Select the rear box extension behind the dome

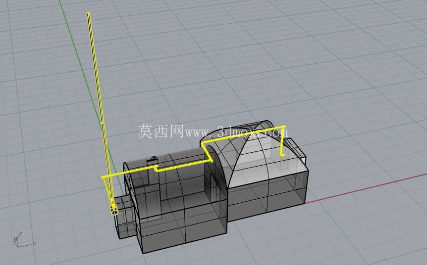[295, 150]
